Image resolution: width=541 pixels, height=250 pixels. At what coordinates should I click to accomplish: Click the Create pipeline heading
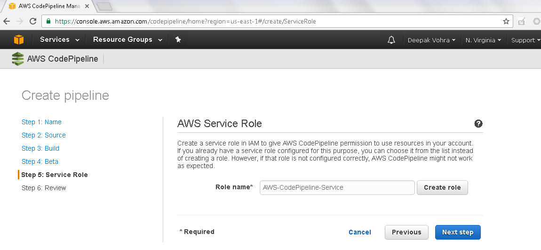click(65, 95)
